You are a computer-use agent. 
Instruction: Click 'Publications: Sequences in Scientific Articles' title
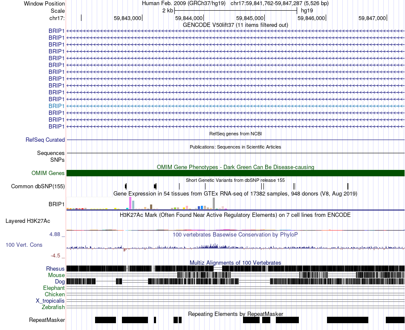coord(235,147)
